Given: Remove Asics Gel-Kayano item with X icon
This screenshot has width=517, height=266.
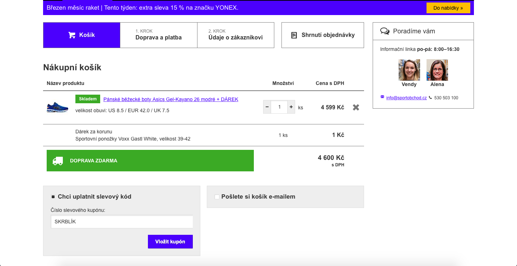Looking at the screenshot, I should coord(356,107).
